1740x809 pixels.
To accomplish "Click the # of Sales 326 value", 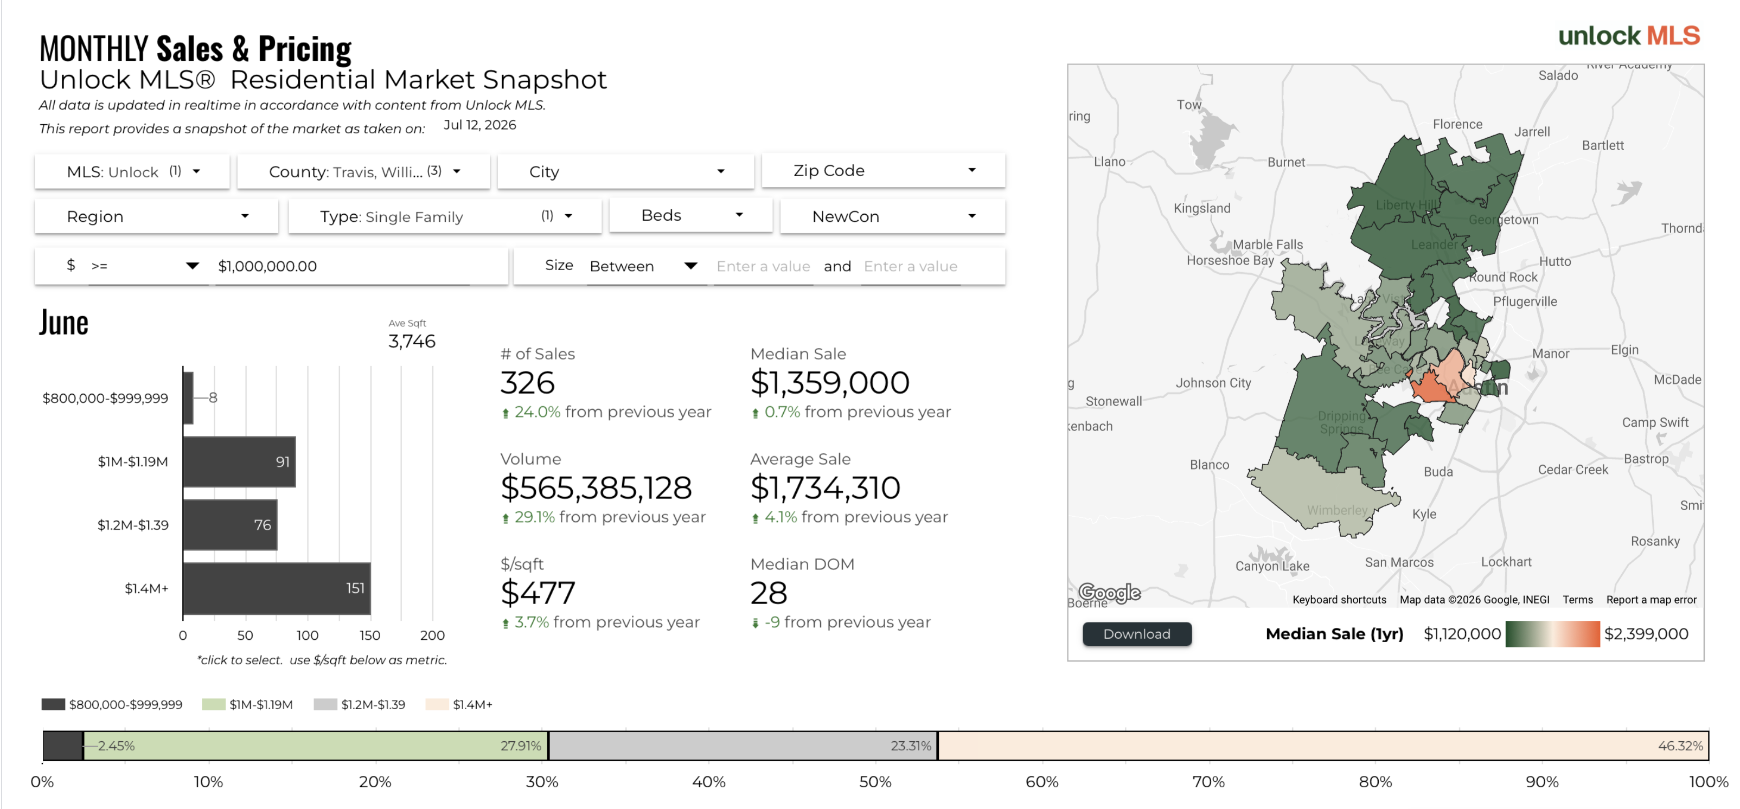I will 527,383.
